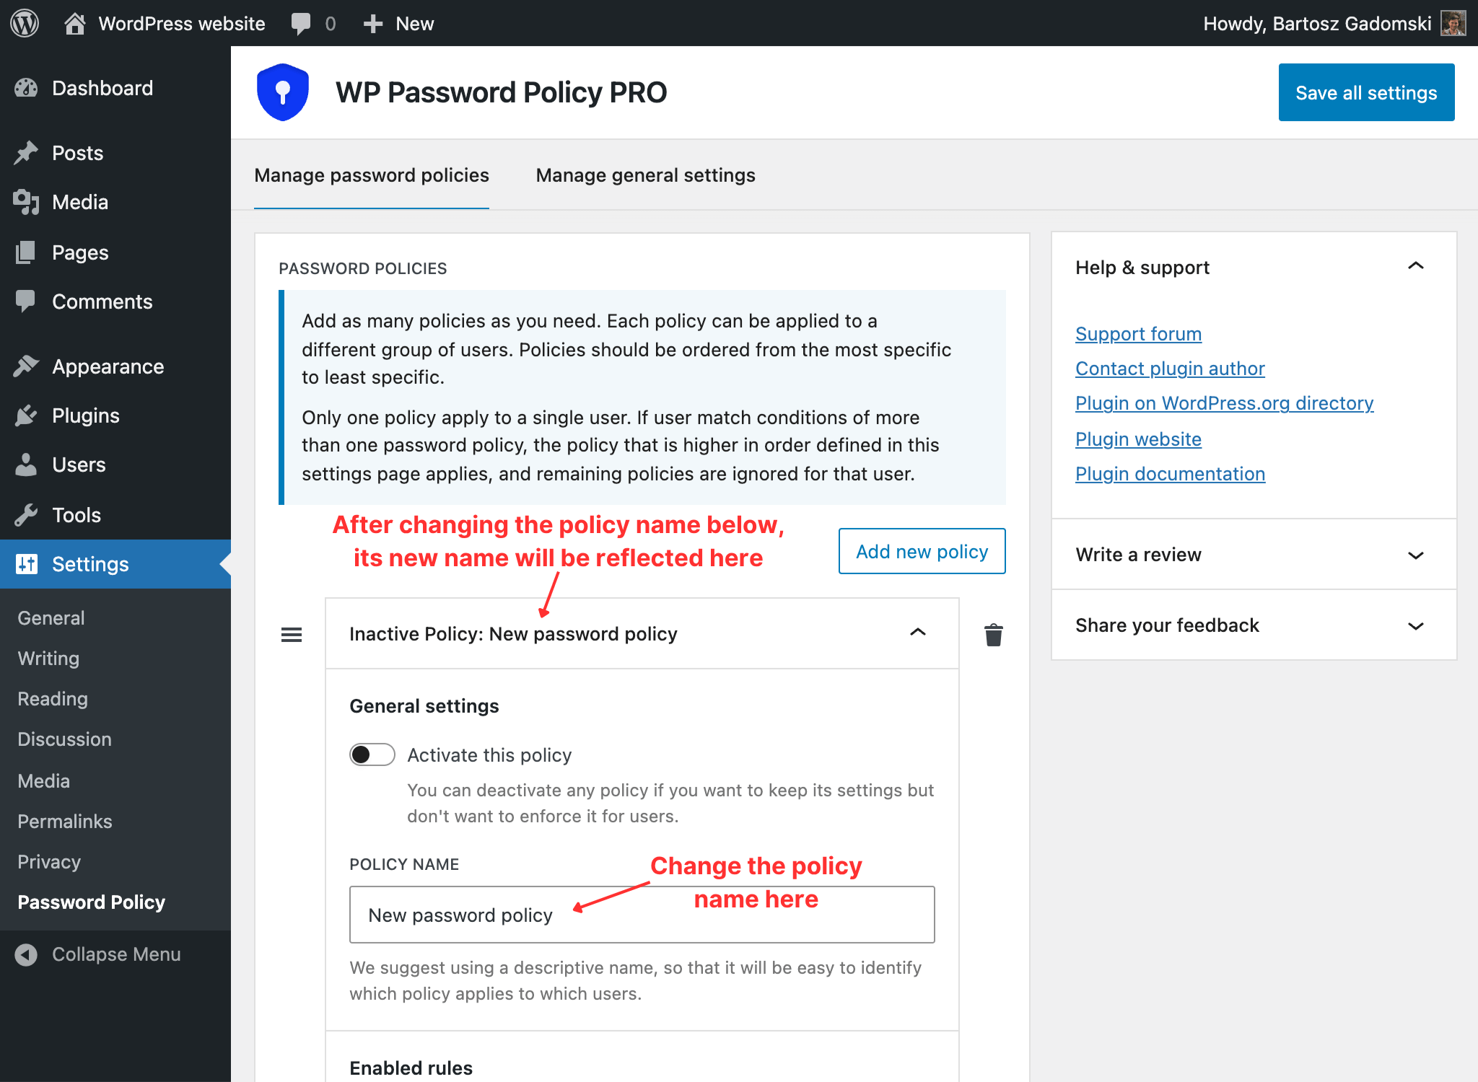Click the Collapse Menu arrow icon
This screenshot has height=1082, width=1478.
26,954
